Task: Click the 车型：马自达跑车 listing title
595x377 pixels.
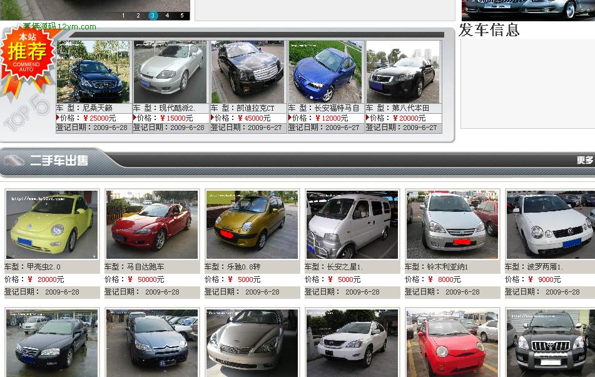Action: point(135,266)
